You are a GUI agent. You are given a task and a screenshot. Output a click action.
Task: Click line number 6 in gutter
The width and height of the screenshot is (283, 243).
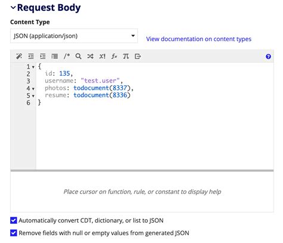pos(28,103)
